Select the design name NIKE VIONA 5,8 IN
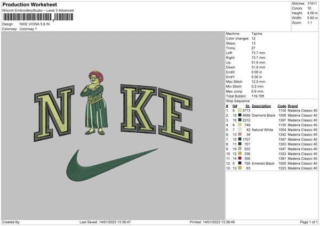The image size is (320, 226). [x=35, y=24]
